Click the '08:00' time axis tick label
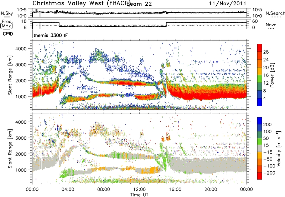This screenshot has width=285, height=197. coord(104,190)
